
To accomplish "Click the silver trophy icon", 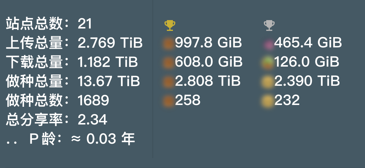I will pyautogui.click(x=269, y=25).
